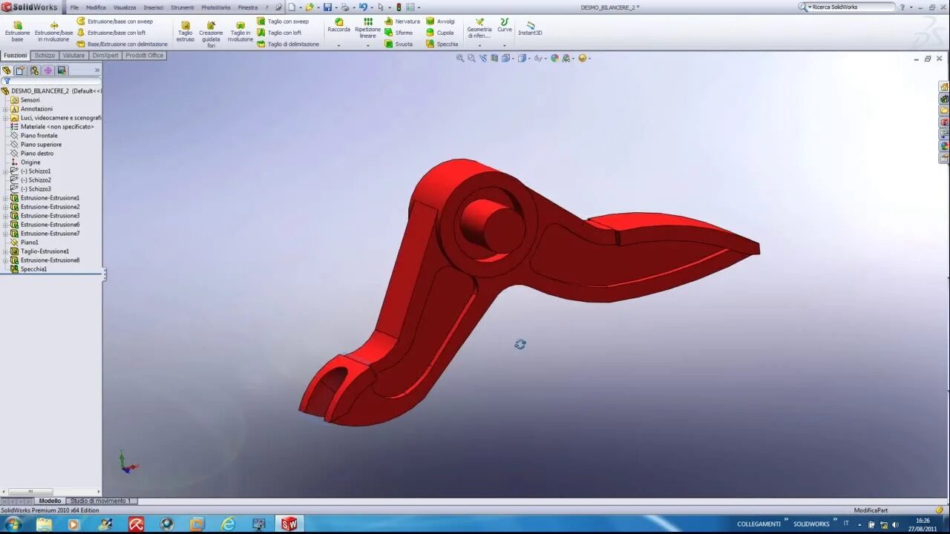Open the Display style icon
The width and height of the screenshot is (950, 534).
(x=522, y=58)
